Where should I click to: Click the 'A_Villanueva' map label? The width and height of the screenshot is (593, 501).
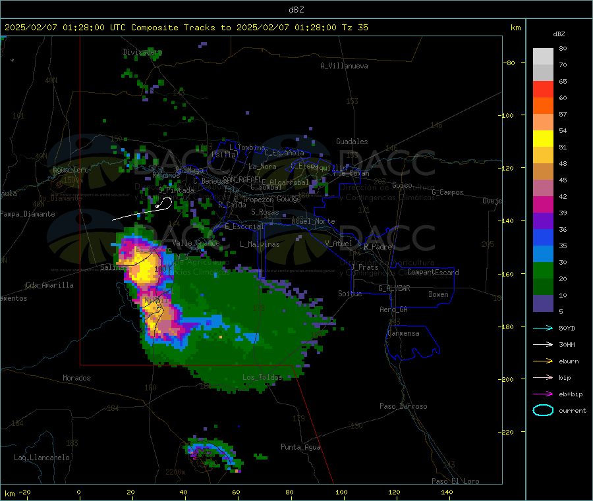pos(344,66)
